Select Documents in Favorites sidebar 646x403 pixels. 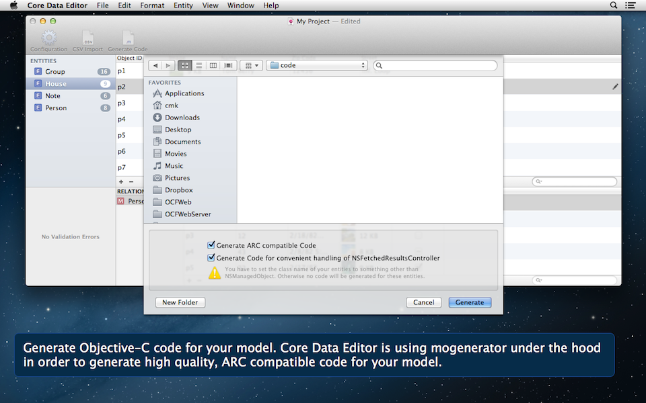177,142
